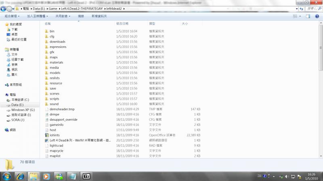The image size is (323, 181).
Task: Select the demoheader.tmp file icon
Action: tap(46, 109)
